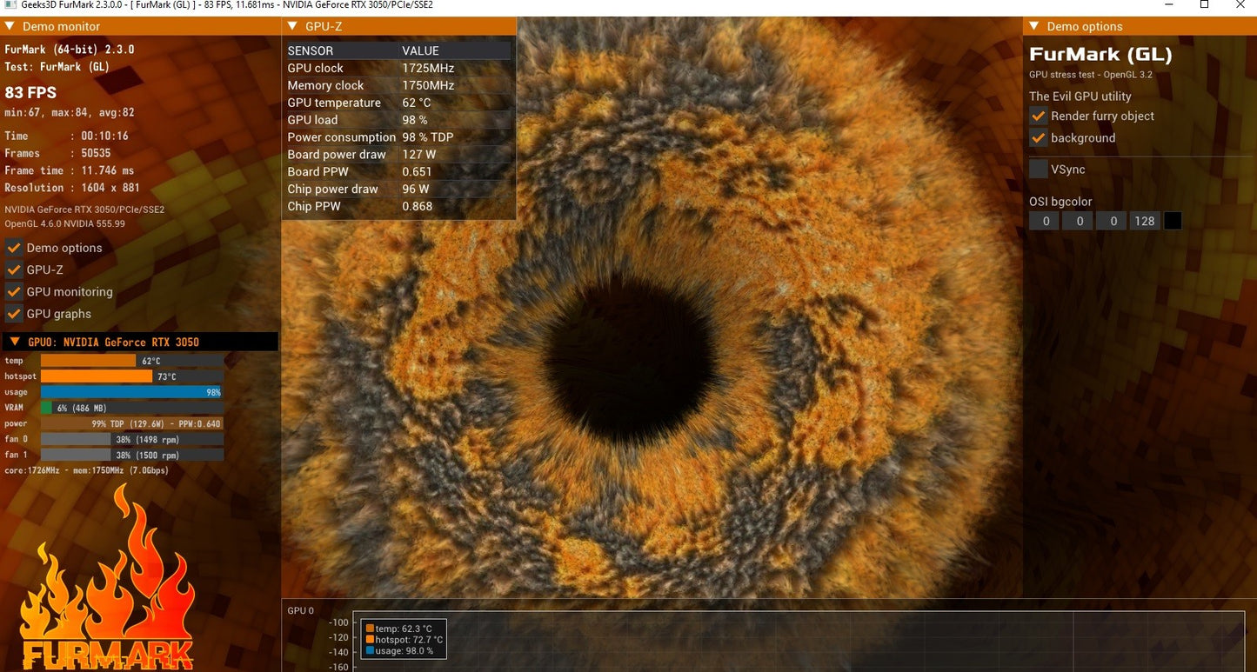Click the "0.868" Chip PPW value
The height and width of the screenshot is (672, 1257).
[x=418, y=206]
